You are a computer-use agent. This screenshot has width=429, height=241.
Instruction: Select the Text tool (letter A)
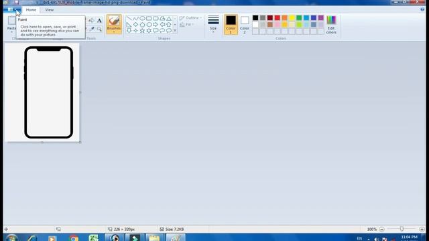pyautogui.click(x=99, y=21)
